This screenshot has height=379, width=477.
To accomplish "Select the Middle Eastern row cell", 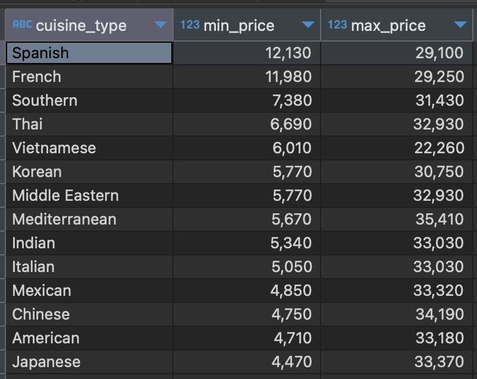I will point(89,195).
